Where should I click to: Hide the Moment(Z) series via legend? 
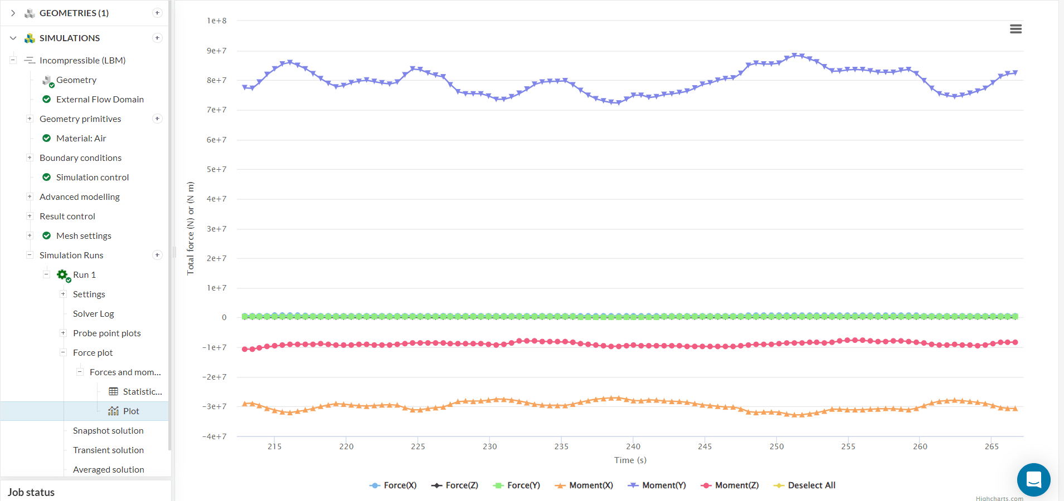730,485
